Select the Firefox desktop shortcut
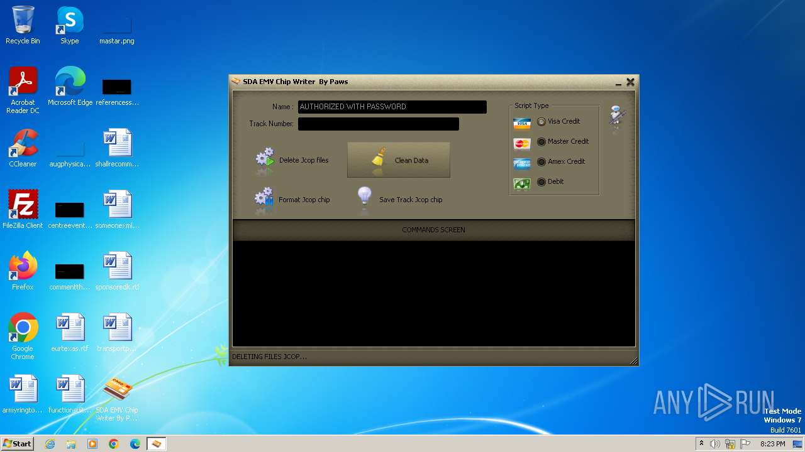 click(23, 271)
